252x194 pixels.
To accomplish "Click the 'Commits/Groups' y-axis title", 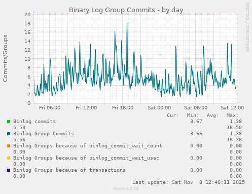I will [x=5, y=58].
